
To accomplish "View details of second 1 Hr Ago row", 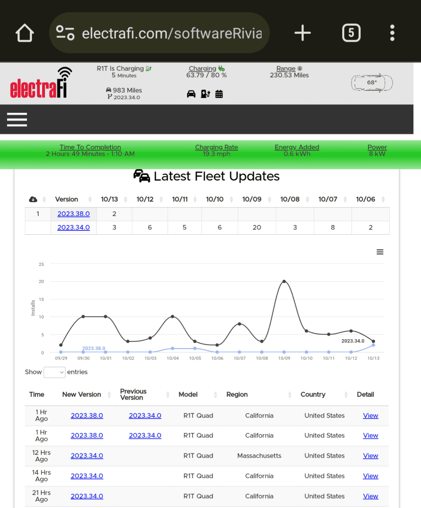I will 370,435.
